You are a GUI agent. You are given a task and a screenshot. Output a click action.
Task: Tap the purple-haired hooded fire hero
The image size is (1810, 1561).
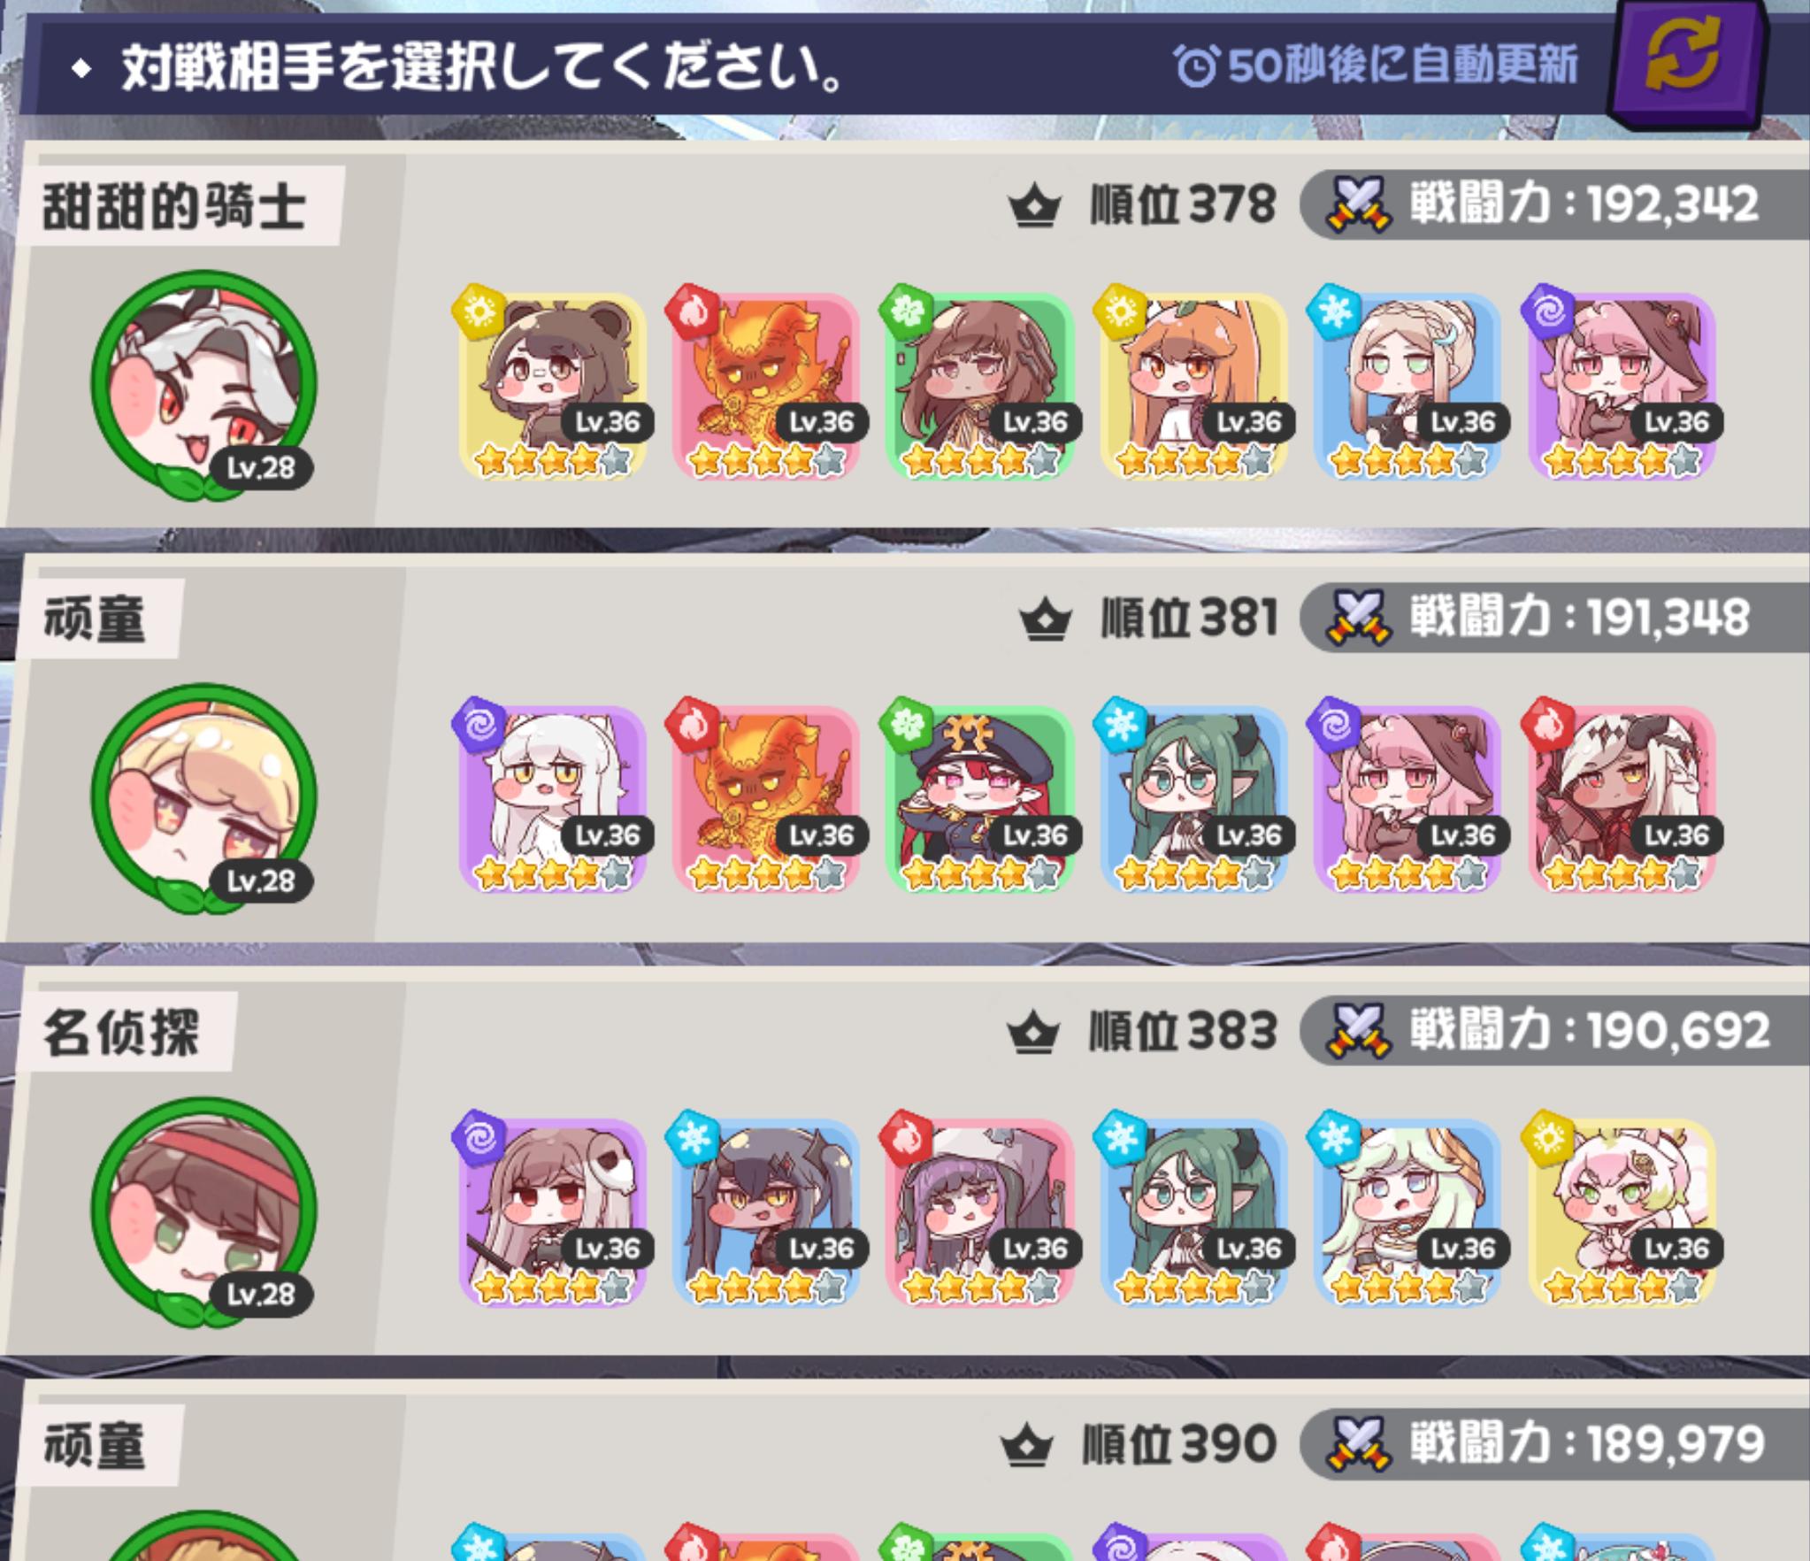click(x=980, y=1212)
